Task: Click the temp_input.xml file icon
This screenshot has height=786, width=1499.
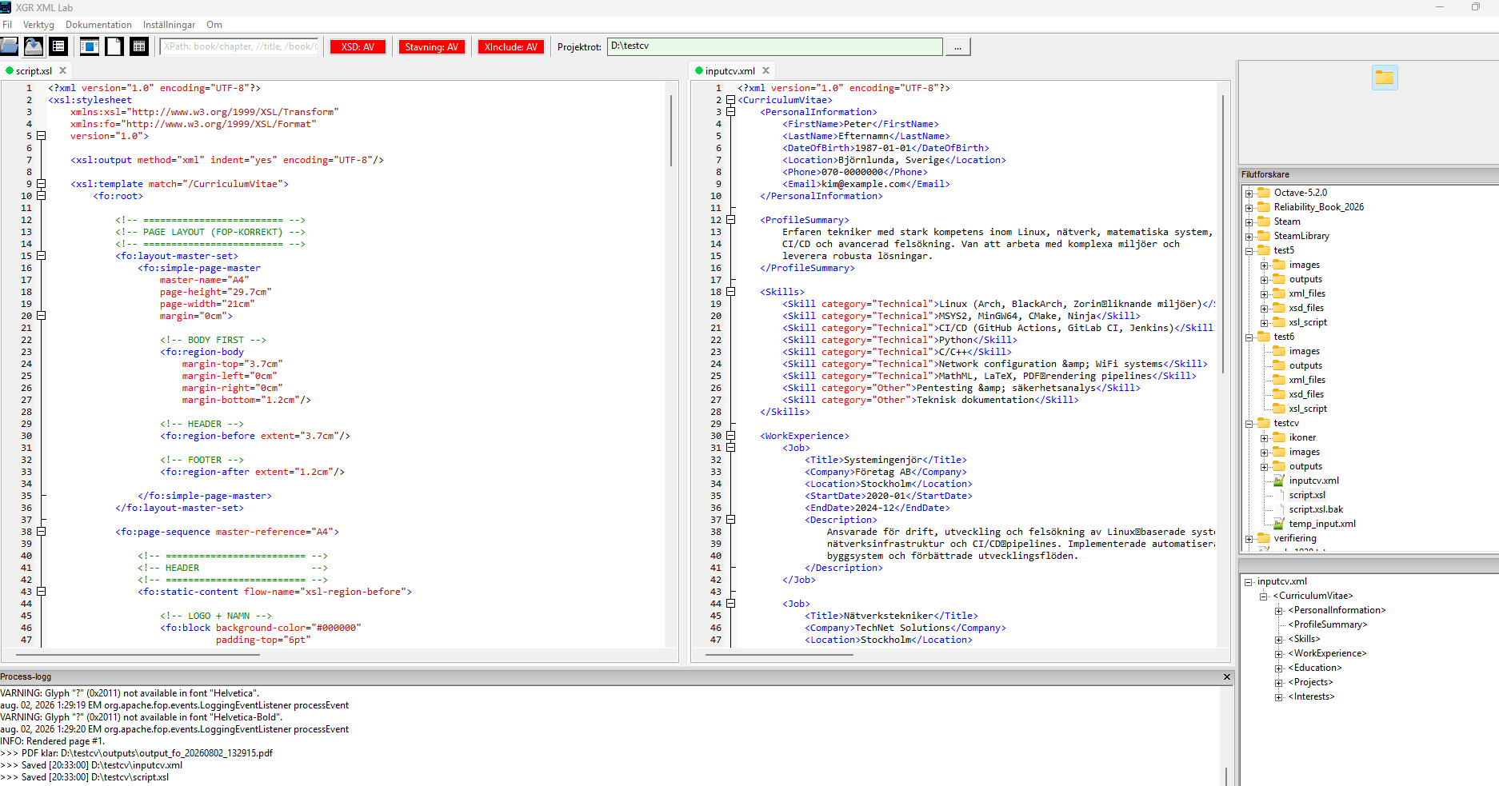Action: pos(1278,524)
